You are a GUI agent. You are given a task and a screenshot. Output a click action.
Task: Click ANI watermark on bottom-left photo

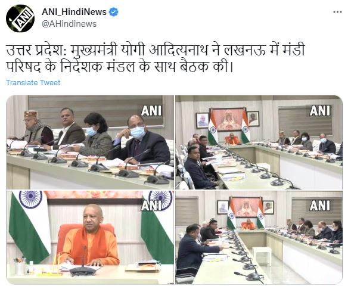(x=151, y=206)
